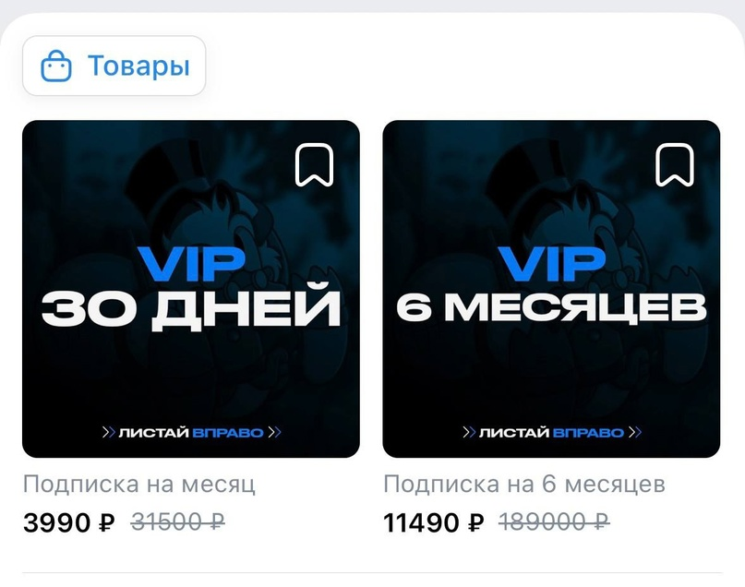This screenshot has height=587, width=745.
Task: Open the 30 ДНЕЙ product image text
Action: (x=191, y=306)
